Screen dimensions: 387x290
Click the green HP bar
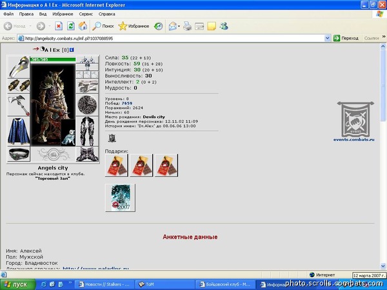tap(53, 59)
